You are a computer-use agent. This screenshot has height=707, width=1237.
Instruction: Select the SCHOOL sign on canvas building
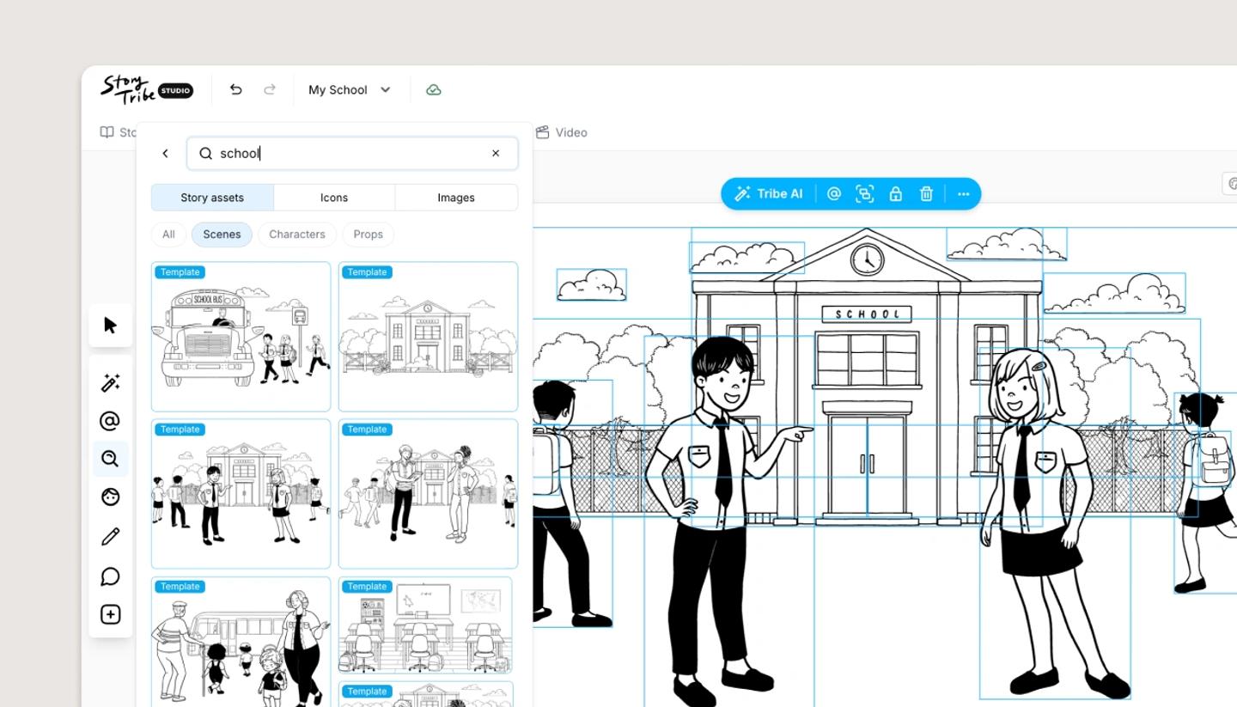point(867,314)
